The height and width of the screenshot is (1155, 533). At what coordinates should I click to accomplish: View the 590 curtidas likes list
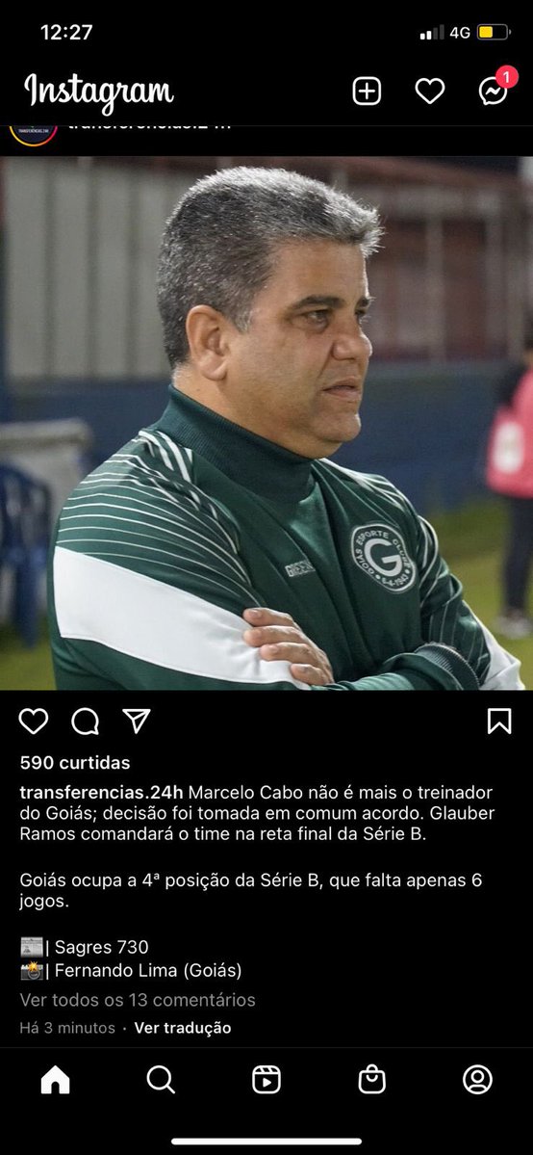pos(75,762)
